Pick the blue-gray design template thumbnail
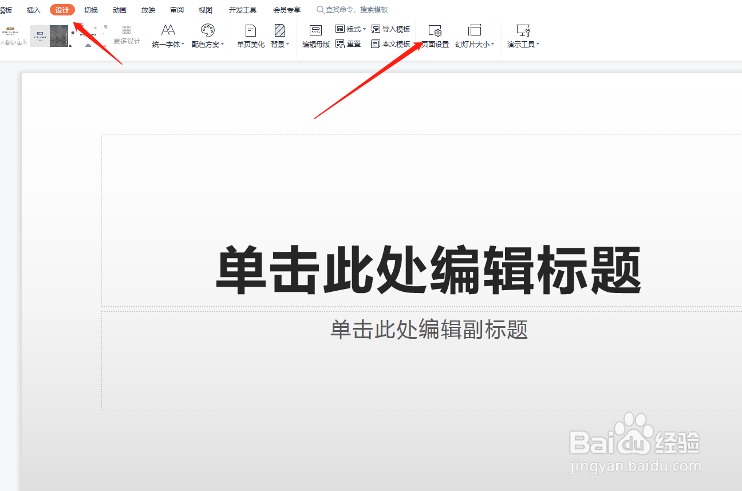This screenshot has height=491, width=742. [49, 35]
